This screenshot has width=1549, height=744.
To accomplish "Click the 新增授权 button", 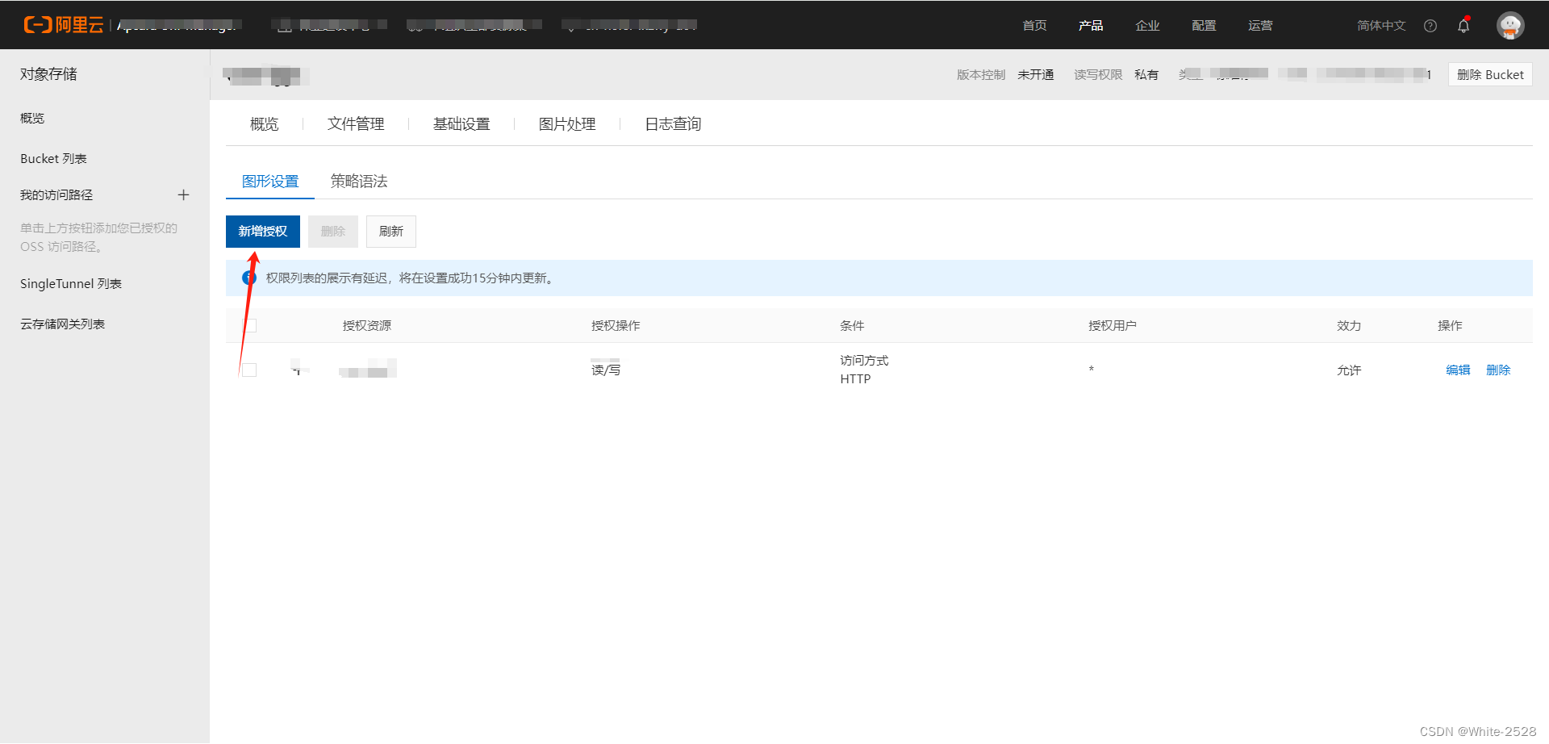I will (x=263, y=232).
